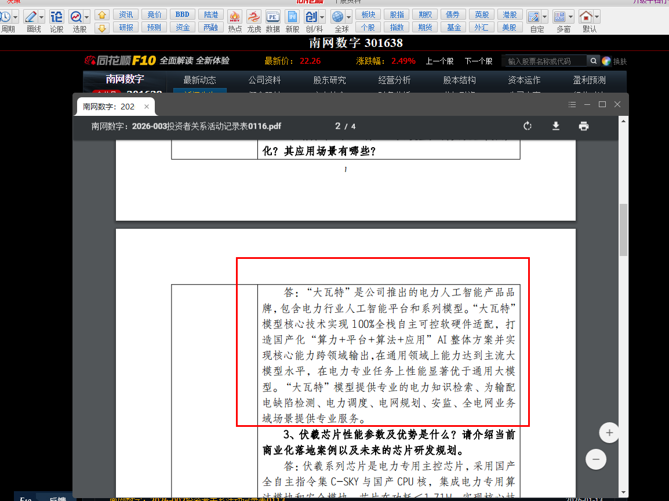Open the 新股 IPO icon
Screen dimensions: 669x501
292,17
